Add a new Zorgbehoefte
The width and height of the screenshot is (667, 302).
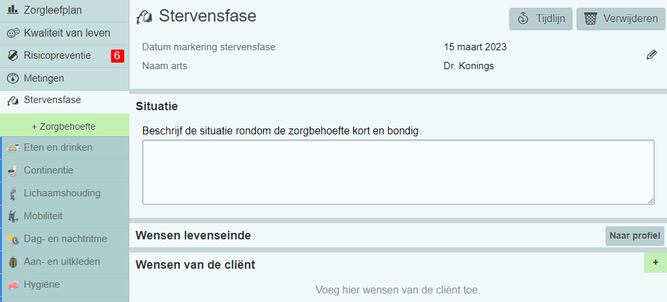pos(64,126)
